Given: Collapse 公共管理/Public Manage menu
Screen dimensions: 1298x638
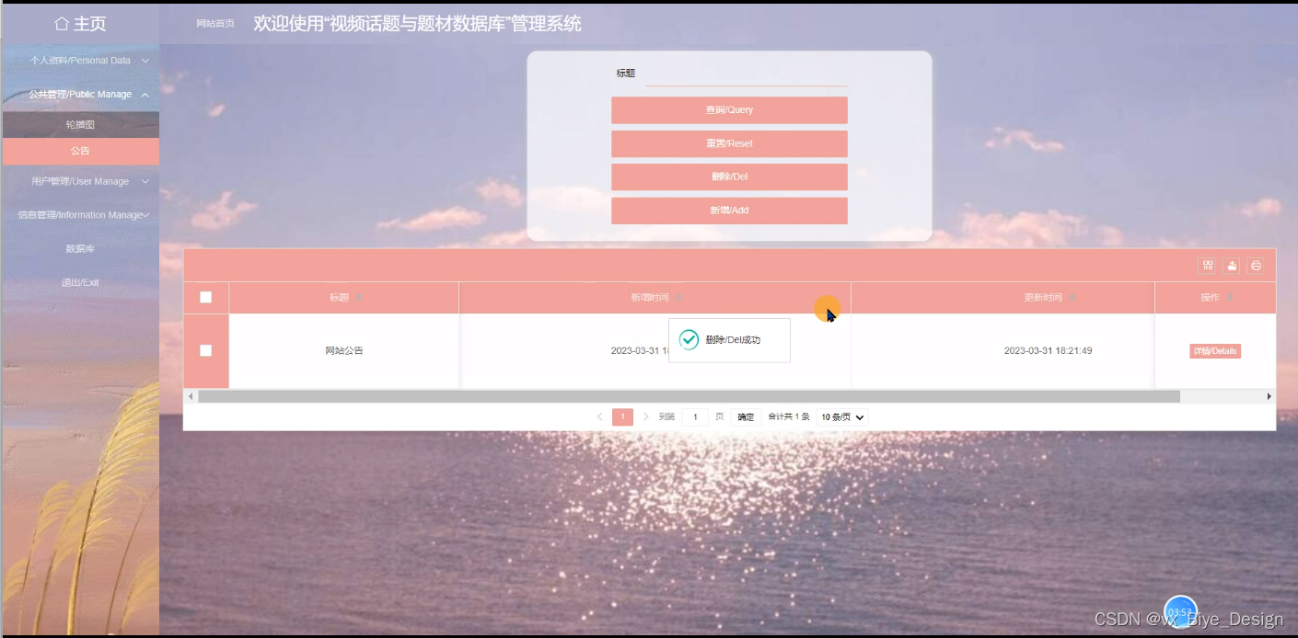Looking at the screenshot, I should point(80,95).
